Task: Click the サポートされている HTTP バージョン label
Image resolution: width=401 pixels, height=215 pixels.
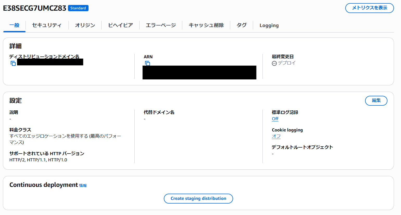Action: 47,154
